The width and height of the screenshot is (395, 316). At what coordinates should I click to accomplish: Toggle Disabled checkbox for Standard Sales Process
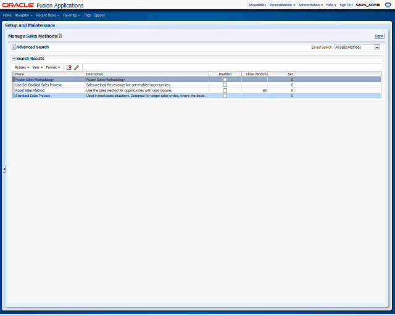225,96
